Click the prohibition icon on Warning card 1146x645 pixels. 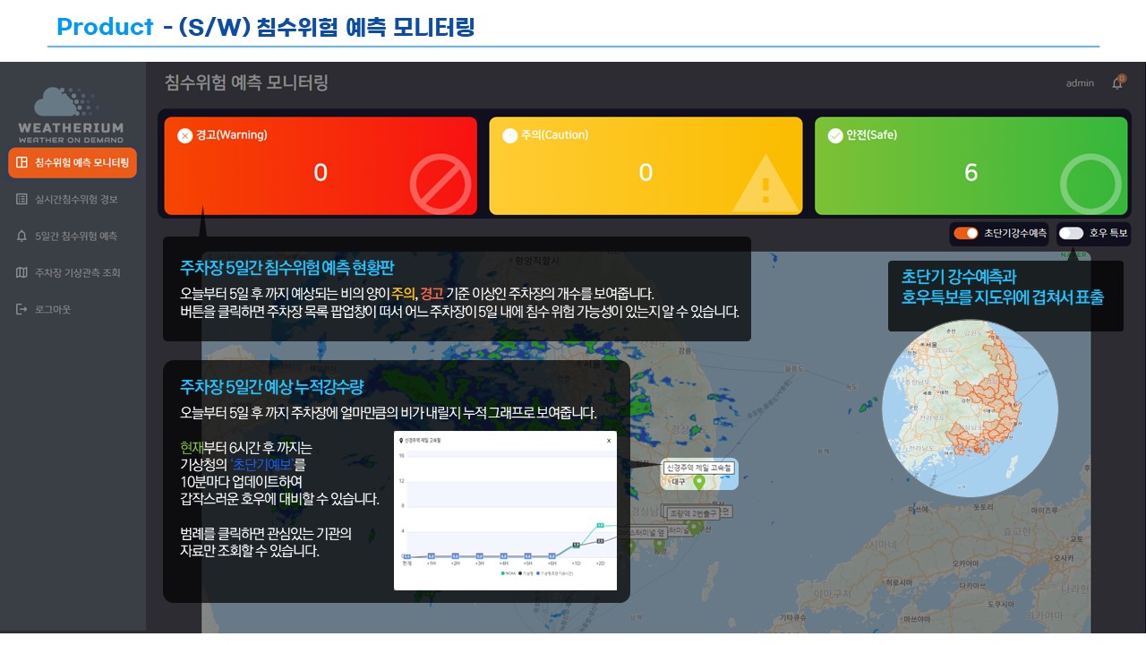click(x=440, y=184)
